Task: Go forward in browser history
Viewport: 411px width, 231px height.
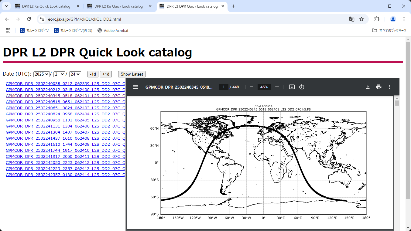Action: coord(18,19)
